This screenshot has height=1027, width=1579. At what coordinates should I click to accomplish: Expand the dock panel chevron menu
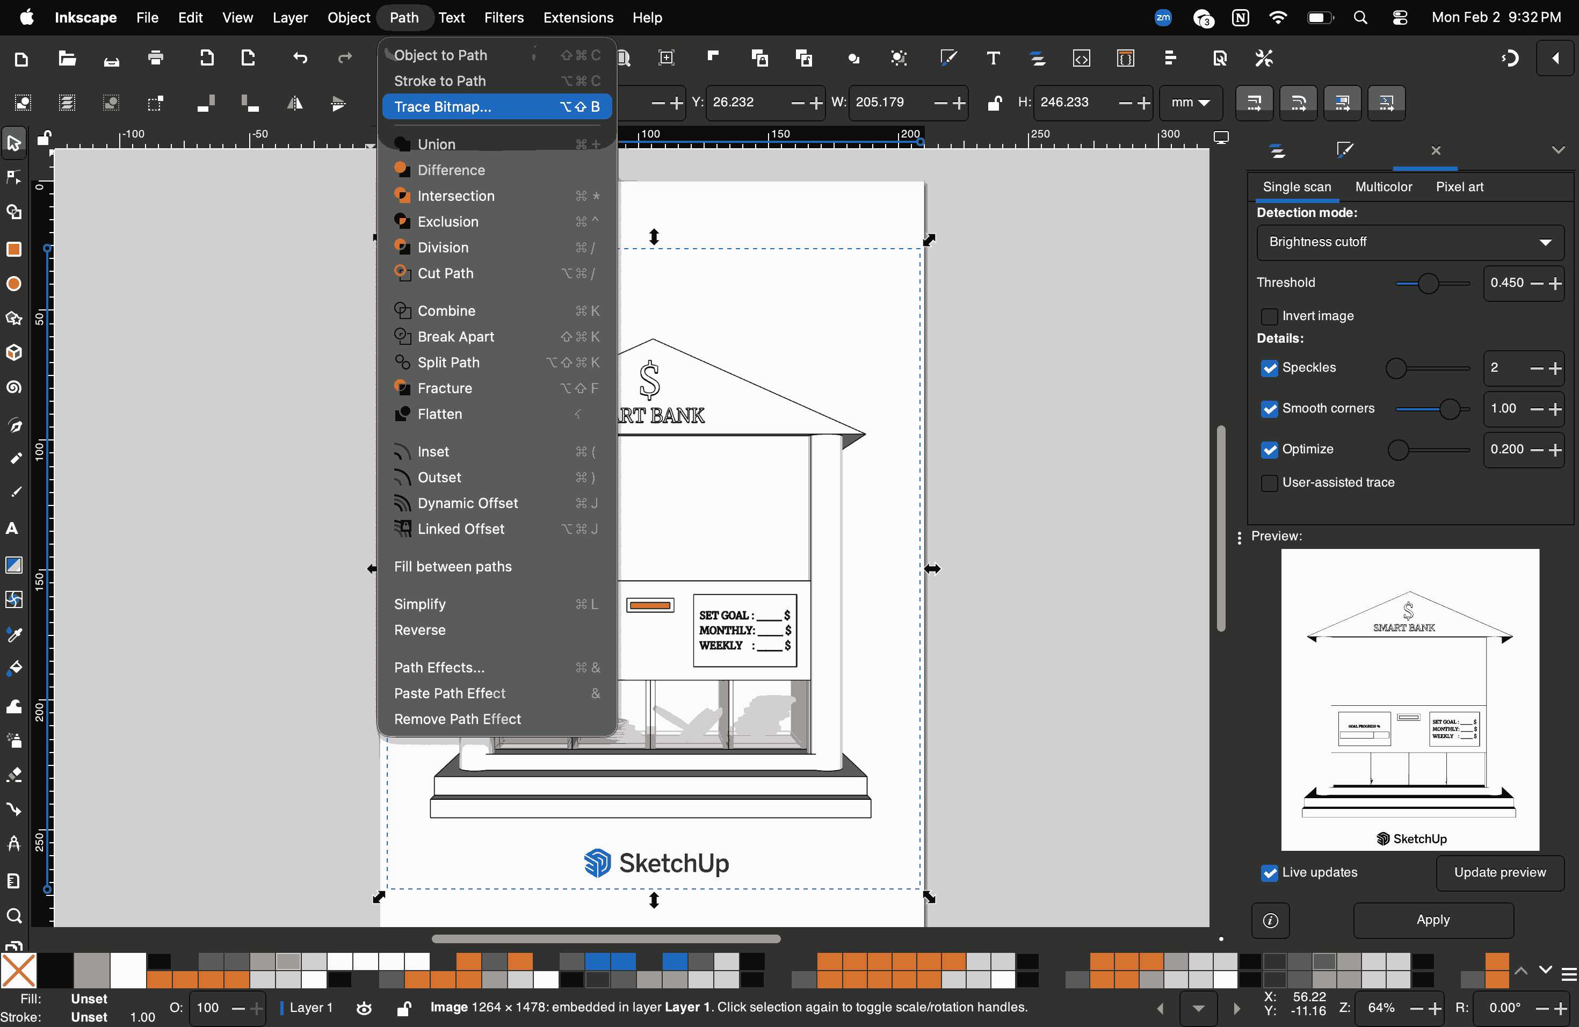[1558, 150]
